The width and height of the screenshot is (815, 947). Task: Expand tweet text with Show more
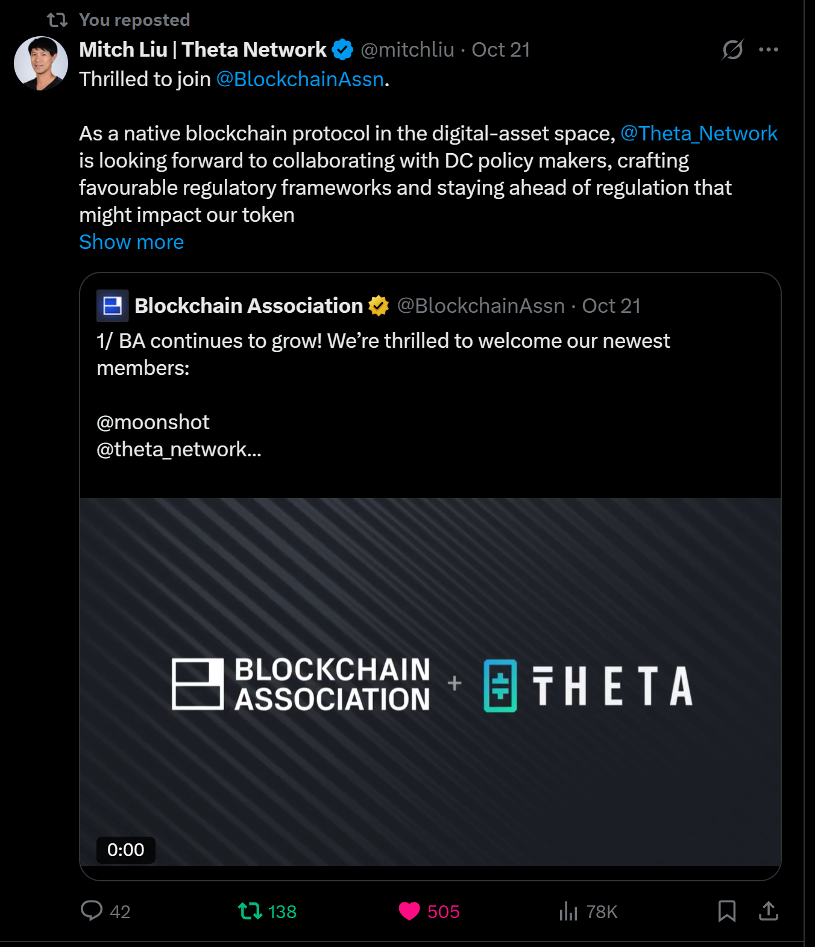pyautogui.click(x=131, y=242)
